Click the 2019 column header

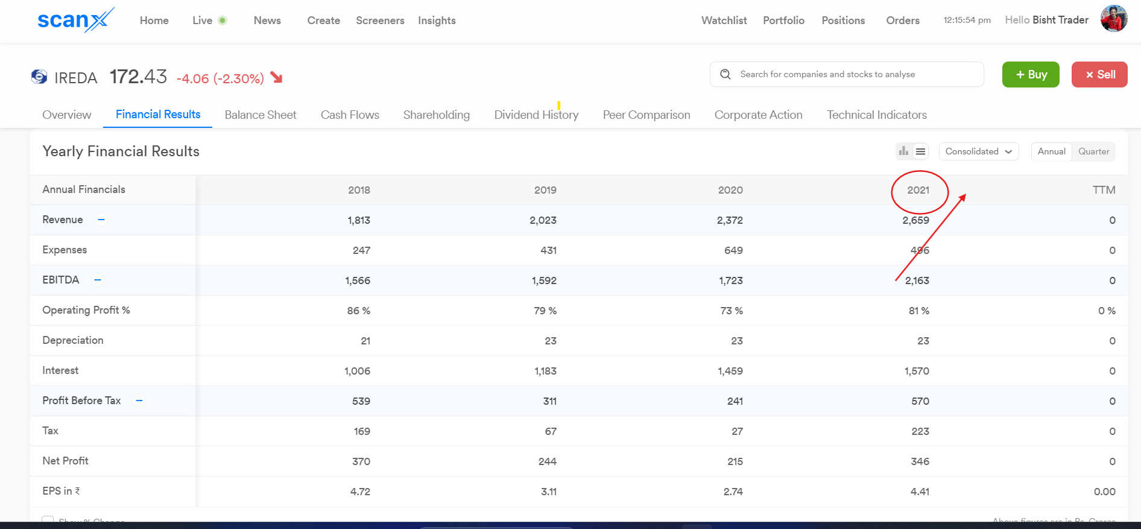click(x=545, y=190)
